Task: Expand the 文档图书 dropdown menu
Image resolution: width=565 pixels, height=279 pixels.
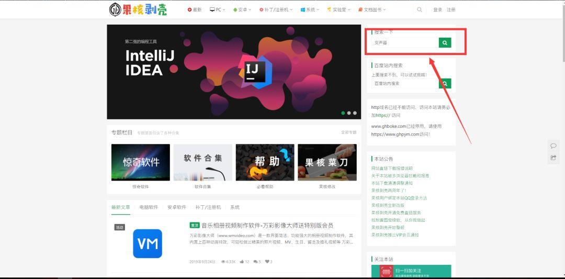Action: [372, 9]
